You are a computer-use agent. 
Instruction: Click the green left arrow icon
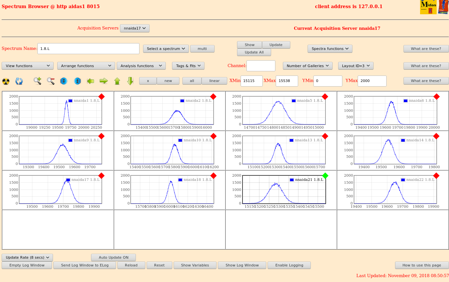90,81
